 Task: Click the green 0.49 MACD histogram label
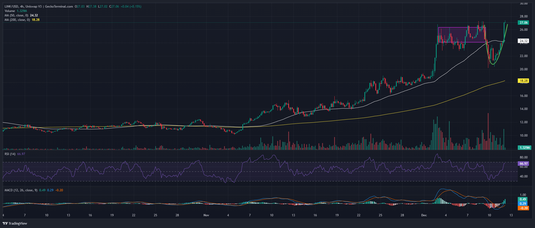(x=523, y=199)
